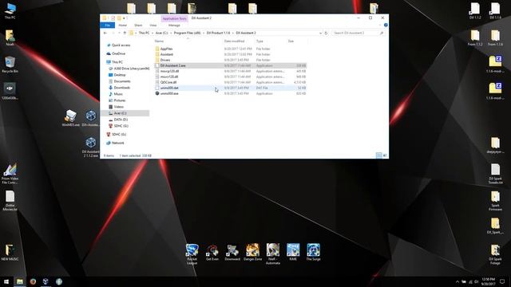Sort files by the Date modified header
This screenshot has width=511, height=287.
[x=234, y=41]
